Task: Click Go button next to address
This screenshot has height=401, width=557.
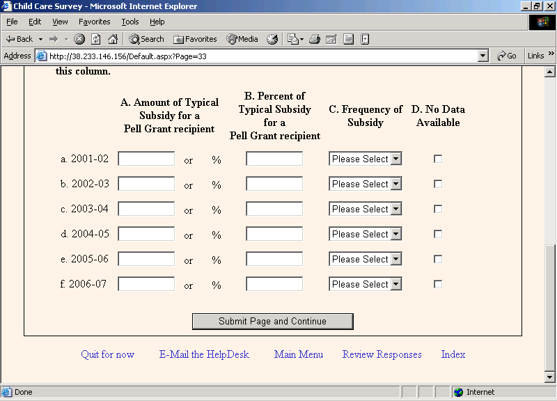Action: click(x=507, y=56)
